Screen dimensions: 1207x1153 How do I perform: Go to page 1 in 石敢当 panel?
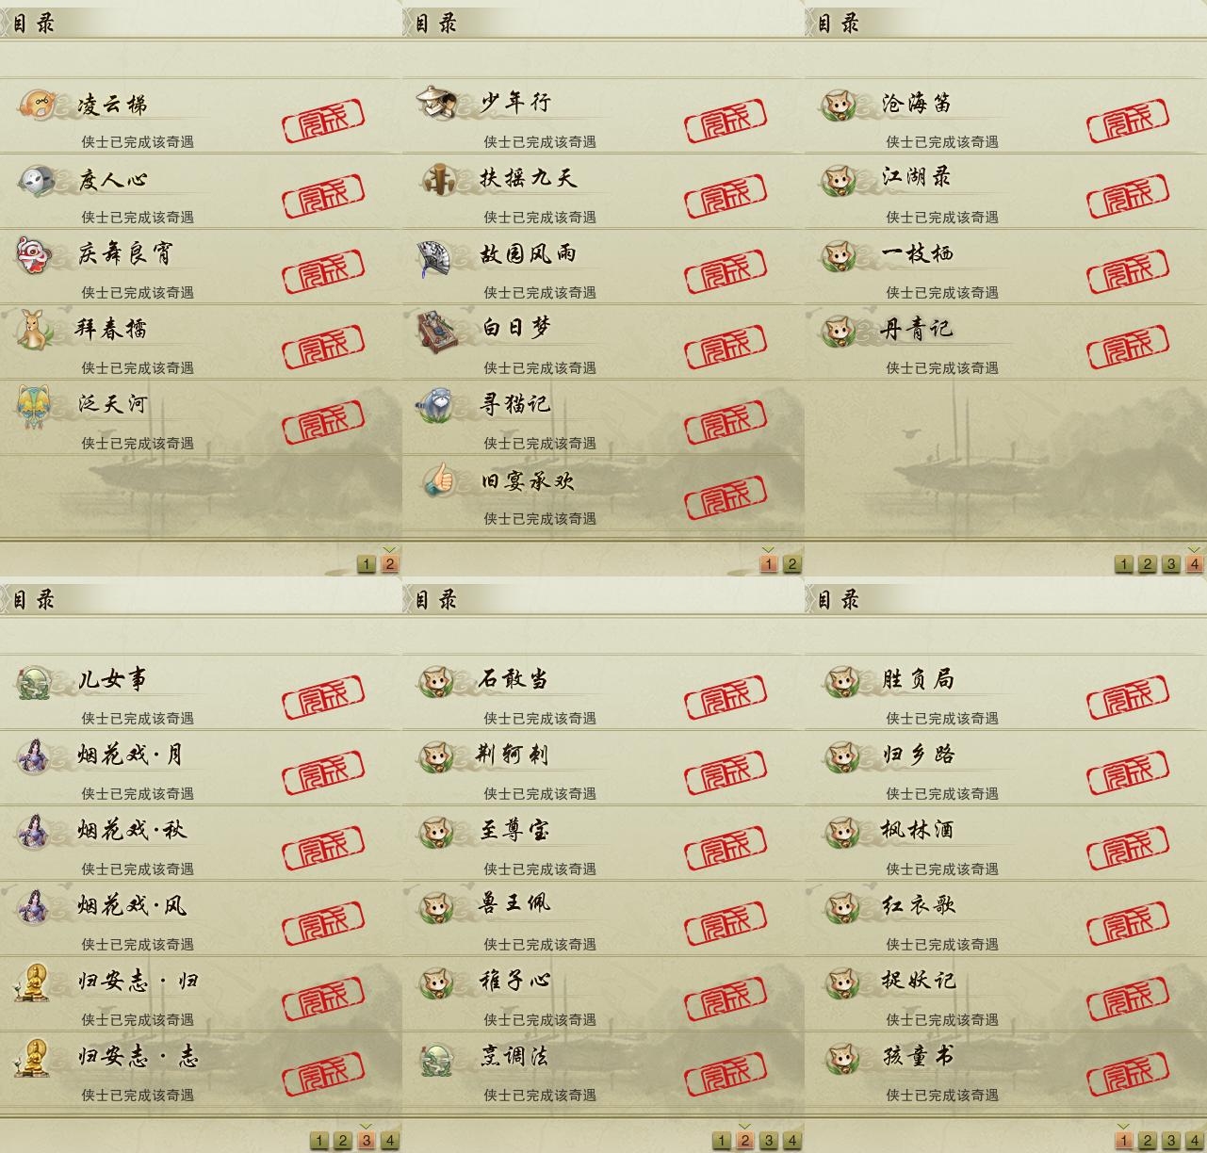click(722, 1141)
